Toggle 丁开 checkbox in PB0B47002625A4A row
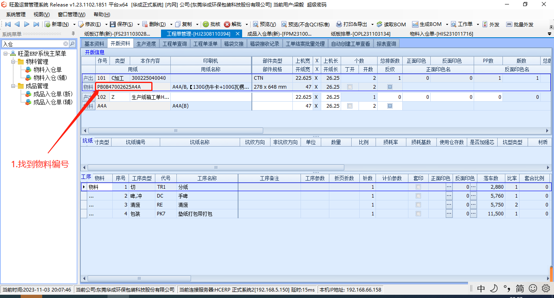Image resolution: width=554 pixels, height=298 pixels. (350, 87)
